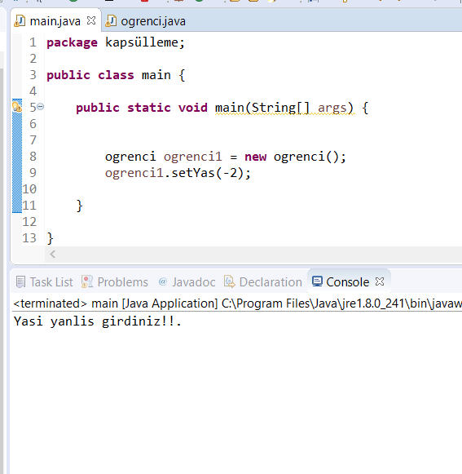Click the warning lightbulb marker on line 5
This screenshot has width=462, height=474.
[17, 107]
